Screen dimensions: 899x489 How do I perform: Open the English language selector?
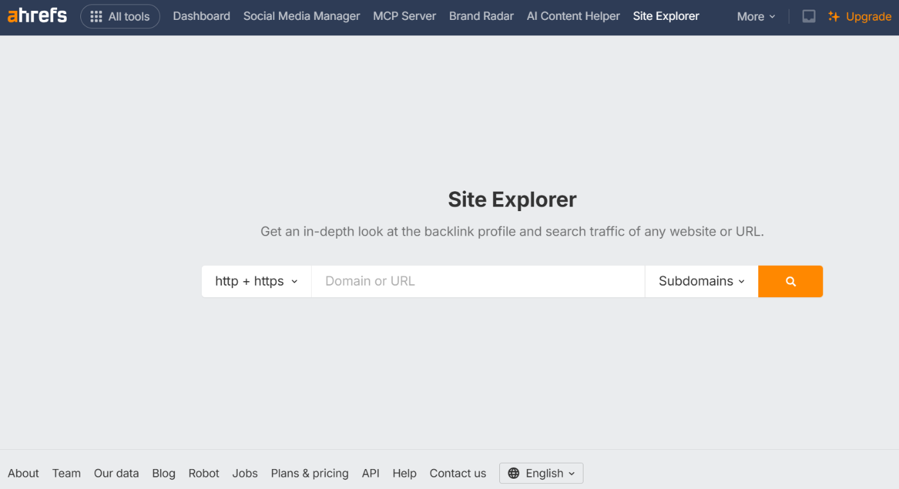click(541, 473)
